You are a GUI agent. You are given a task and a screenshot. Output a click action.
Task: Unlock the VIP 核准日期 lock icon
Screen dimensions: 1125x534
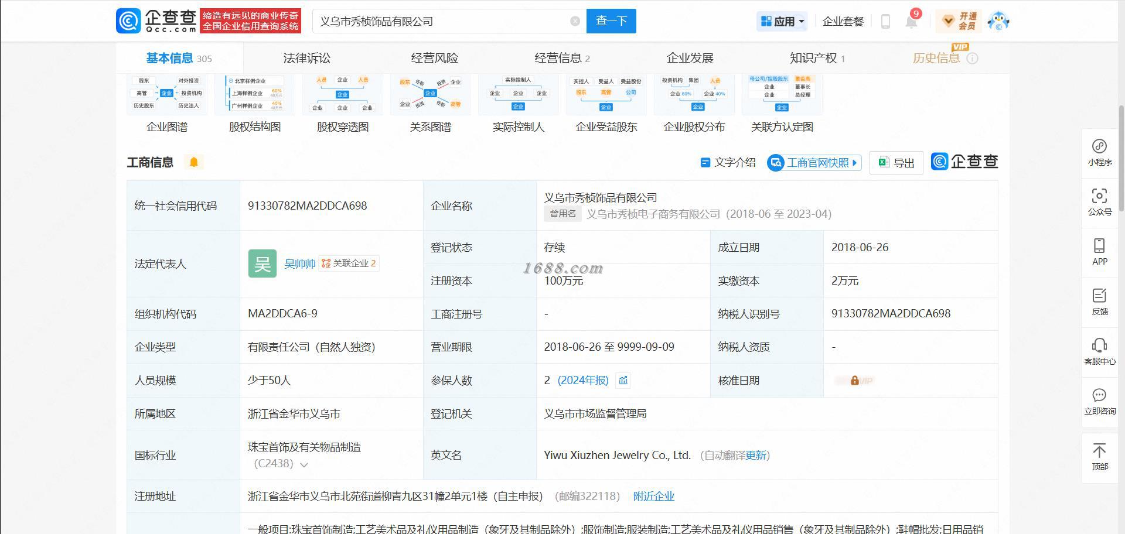tap(854, 381)
